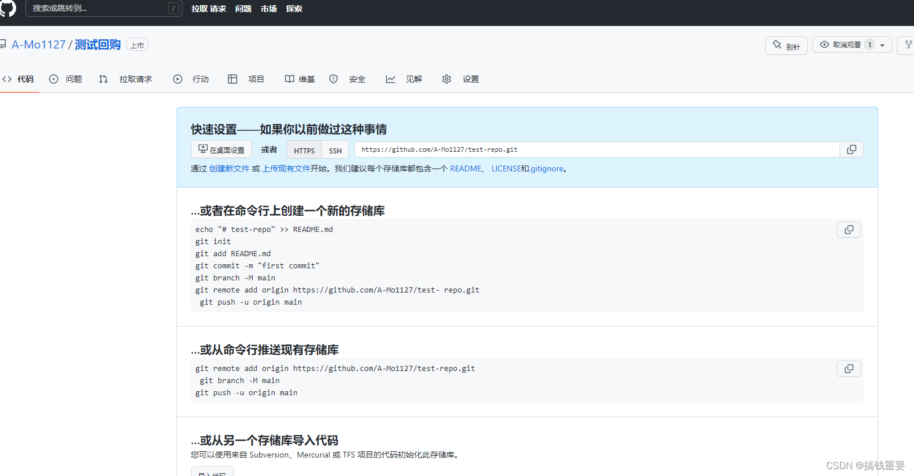
Task: Click the heading 或从另一个存储库导入代码
Action: 264,440
